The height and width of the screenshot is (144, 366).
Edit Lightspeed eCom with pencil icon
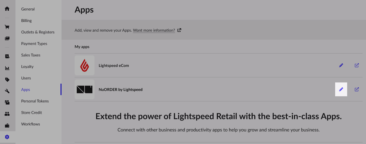click(x=341, y=65)
